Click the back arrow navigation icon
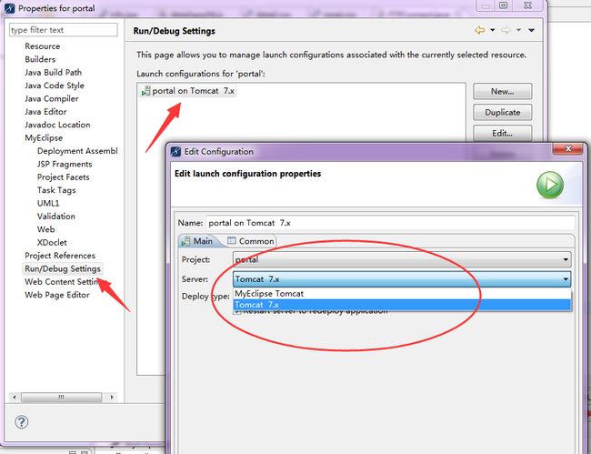 [x=480, y=30]
